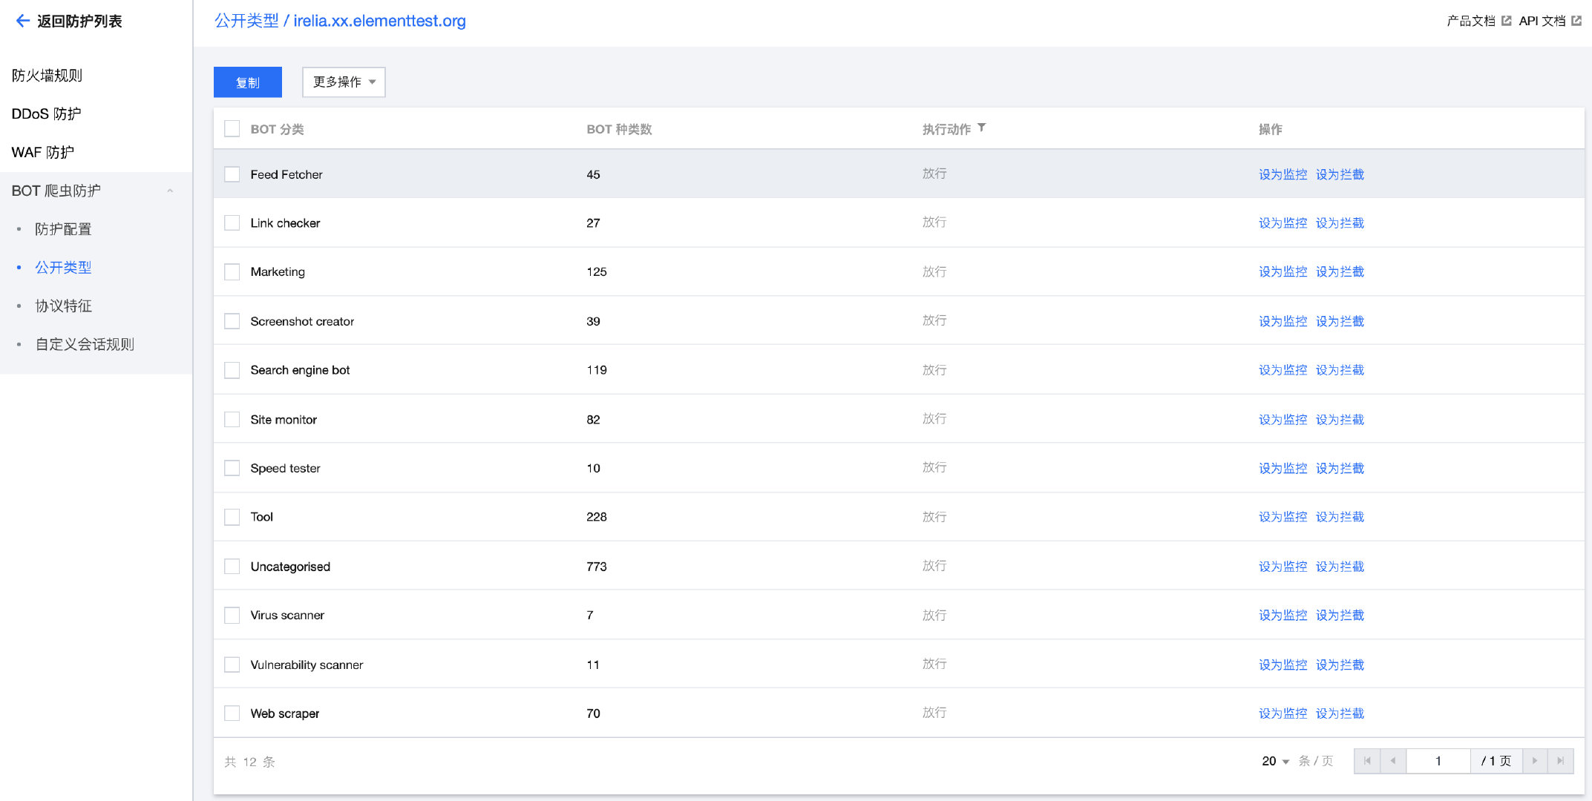Jump to last page pagination icon
Image resolution: width=1592 pixels, height=801 pixels.
pos(1560,761)
